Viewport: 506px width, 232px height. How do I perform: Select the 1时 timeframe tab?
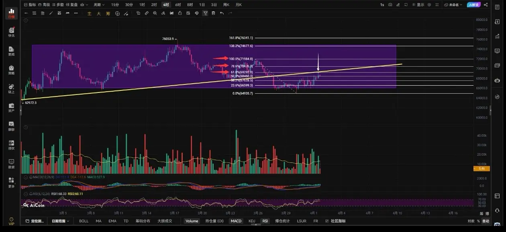[x=142, y=5]
